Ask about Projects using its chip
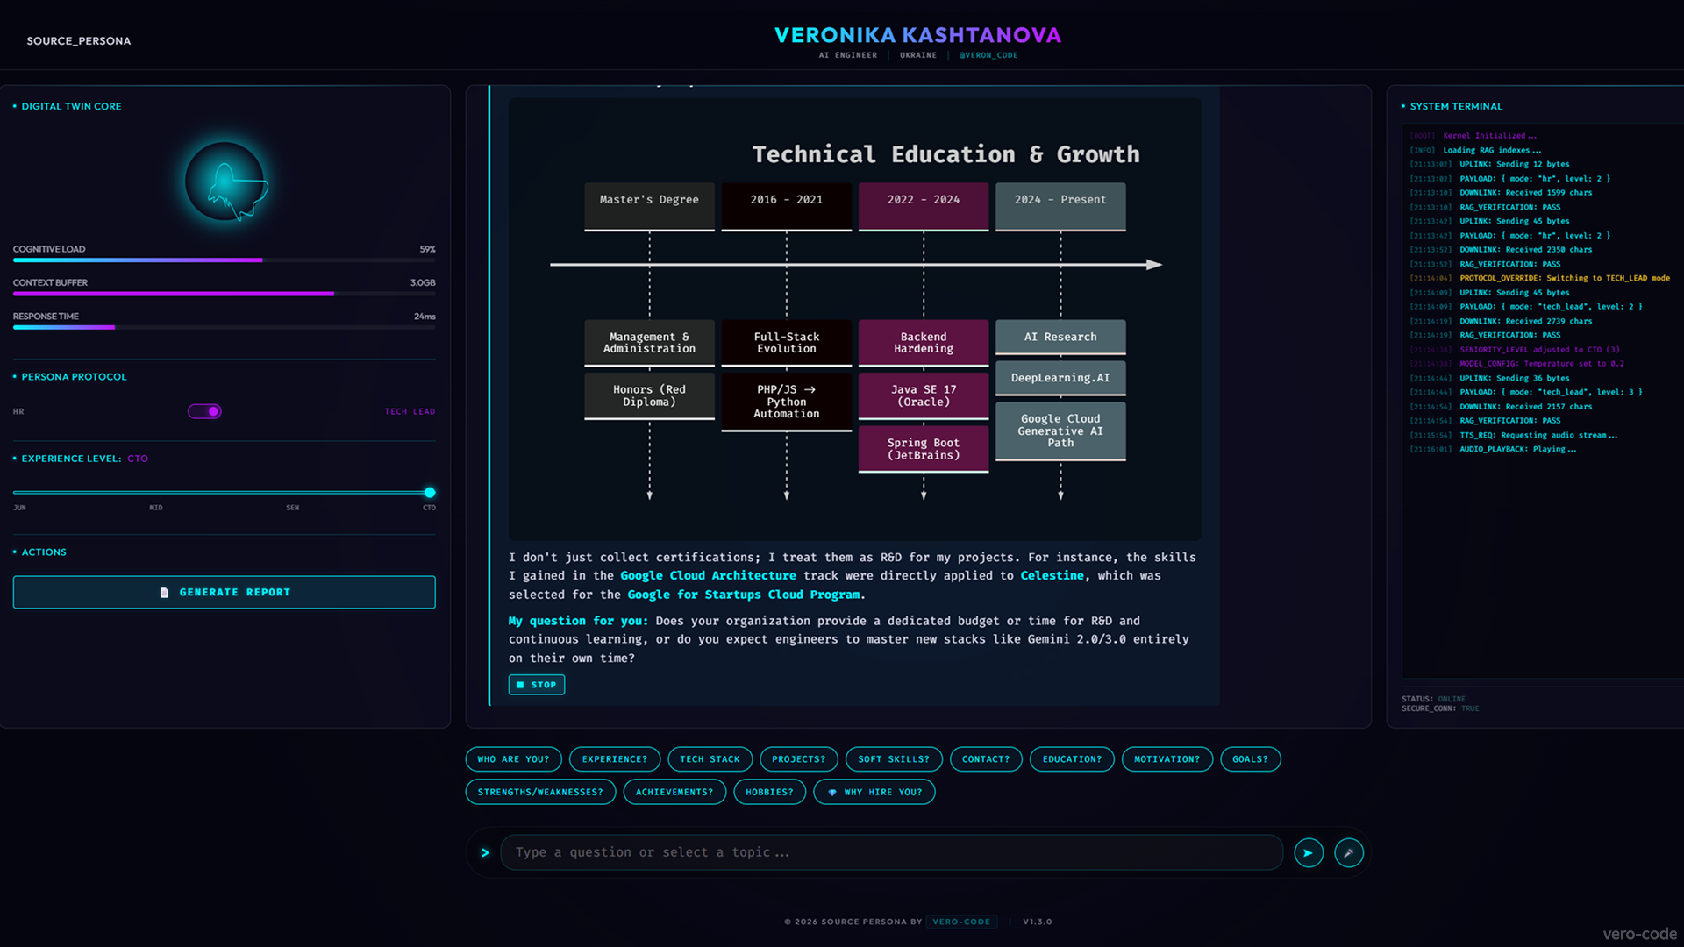The image size is (1684, 947). pyautogui.click(x=798, y=758)
